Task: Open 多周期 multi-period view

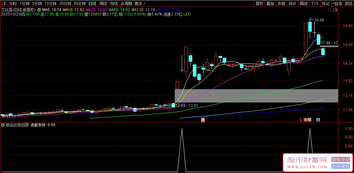Action: [126, 4]
